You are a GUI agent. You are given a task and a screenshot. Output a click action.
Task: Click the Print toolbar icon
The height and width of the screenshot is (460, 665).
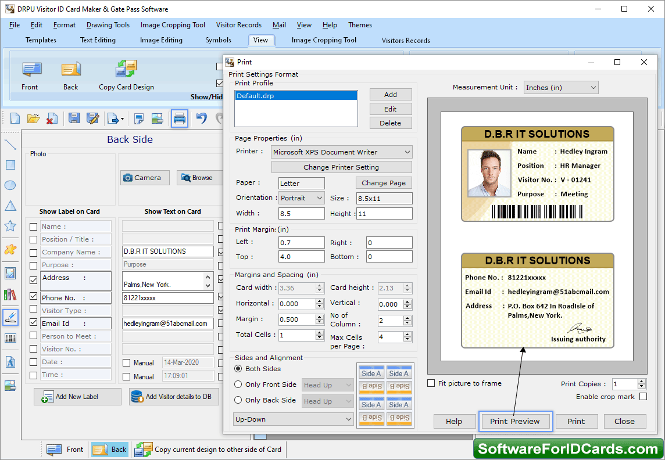coord(180,118)
